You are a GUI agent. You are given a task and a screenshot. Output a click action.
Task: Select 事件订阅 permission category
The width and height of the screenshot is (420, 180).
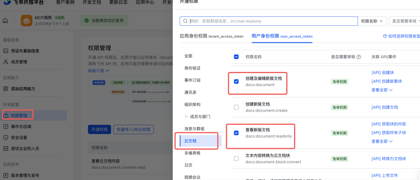[x=192, y=80]
